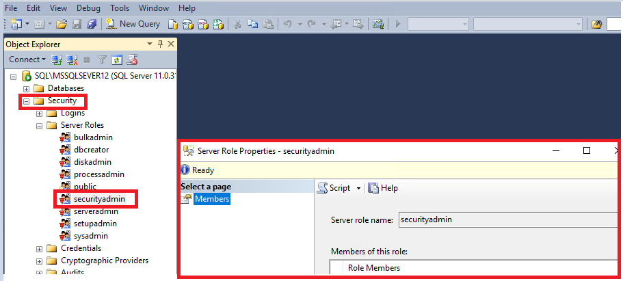Open the Debug menu
623x281 pixels.
pyautogui.click(x=89, y=8)
